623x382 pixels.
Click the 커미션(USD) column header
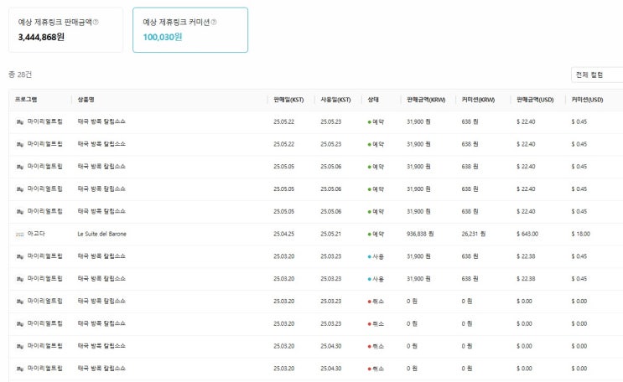[x=587, y=100]
